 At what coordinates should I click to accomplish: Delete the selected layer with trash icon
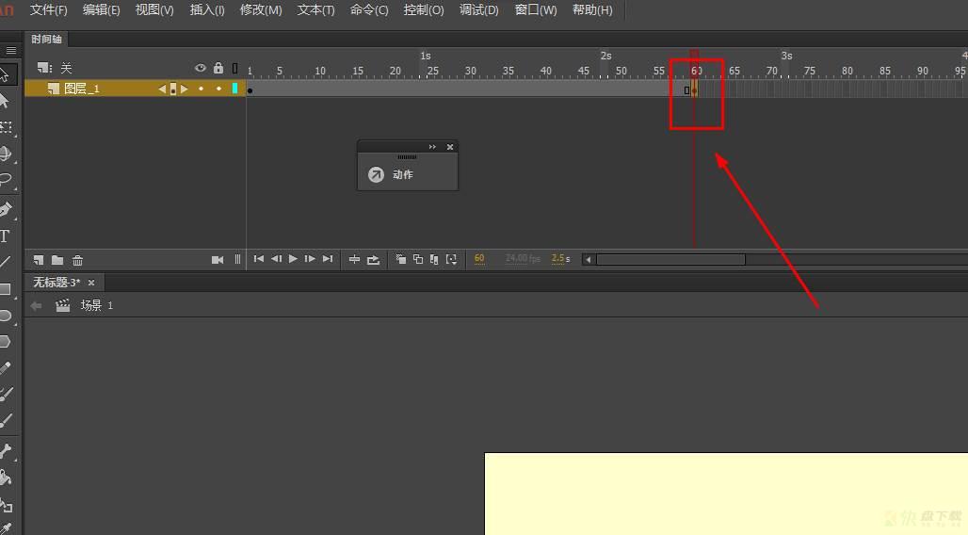(77, 260)
